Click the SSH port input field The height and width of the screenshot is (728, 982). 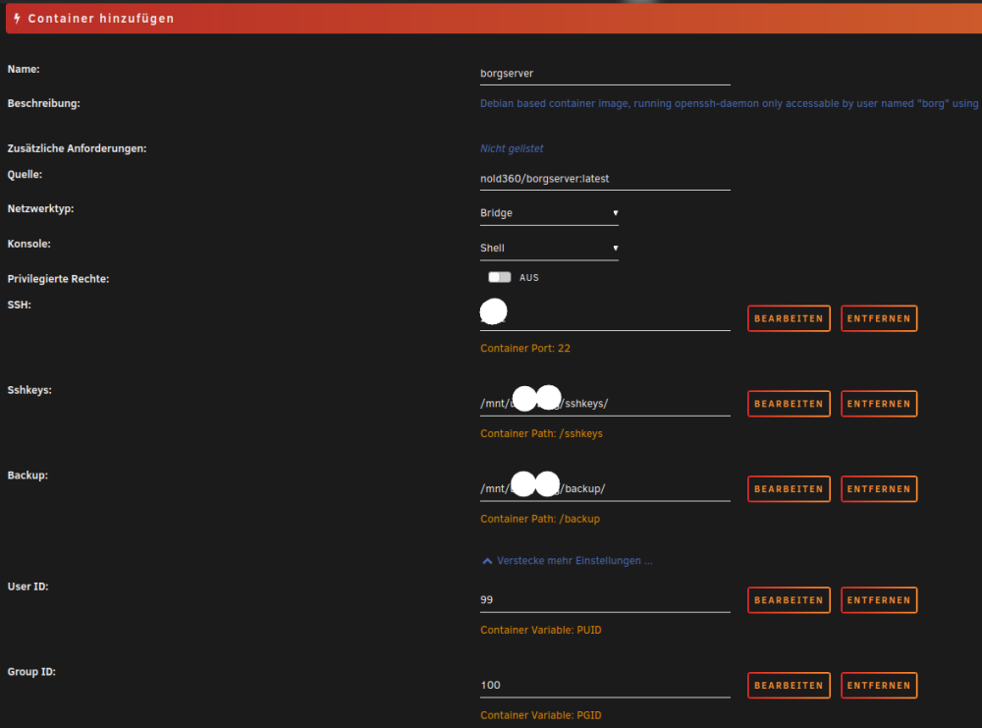coord(605,318)
